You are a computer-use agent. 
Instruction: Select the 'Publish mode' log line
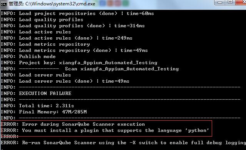point(28,57)
